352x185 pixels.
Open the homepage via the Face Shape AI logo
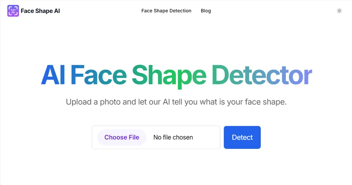click(33, 11)
